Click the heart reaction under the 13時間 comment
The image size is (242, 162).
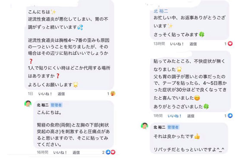230,44
